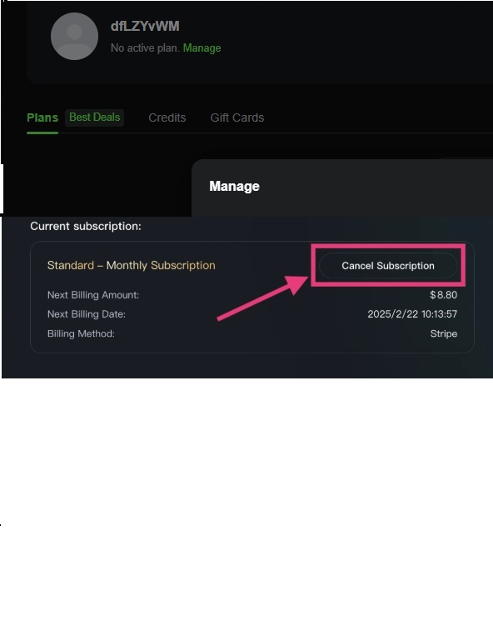
Task: Open the Gift Cards tab
Action: tap(237, 118)
